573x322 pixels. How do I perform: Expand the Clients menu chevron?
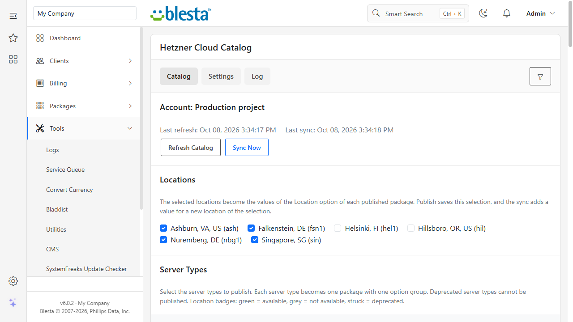130,61
